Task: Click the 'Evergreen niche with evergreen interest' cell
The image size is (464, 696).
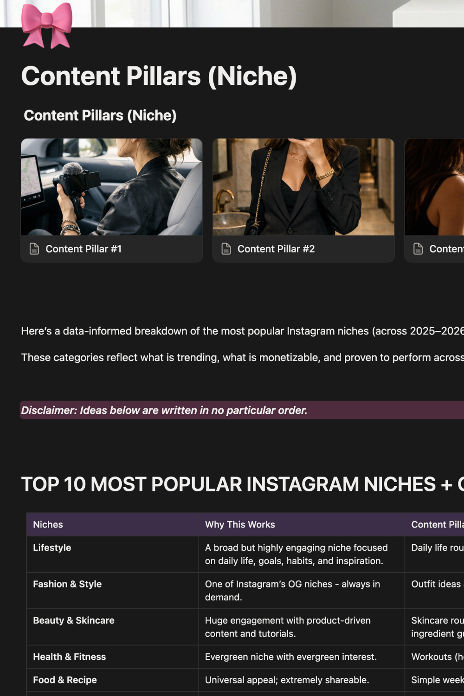Action: click(x=302, y=657)
